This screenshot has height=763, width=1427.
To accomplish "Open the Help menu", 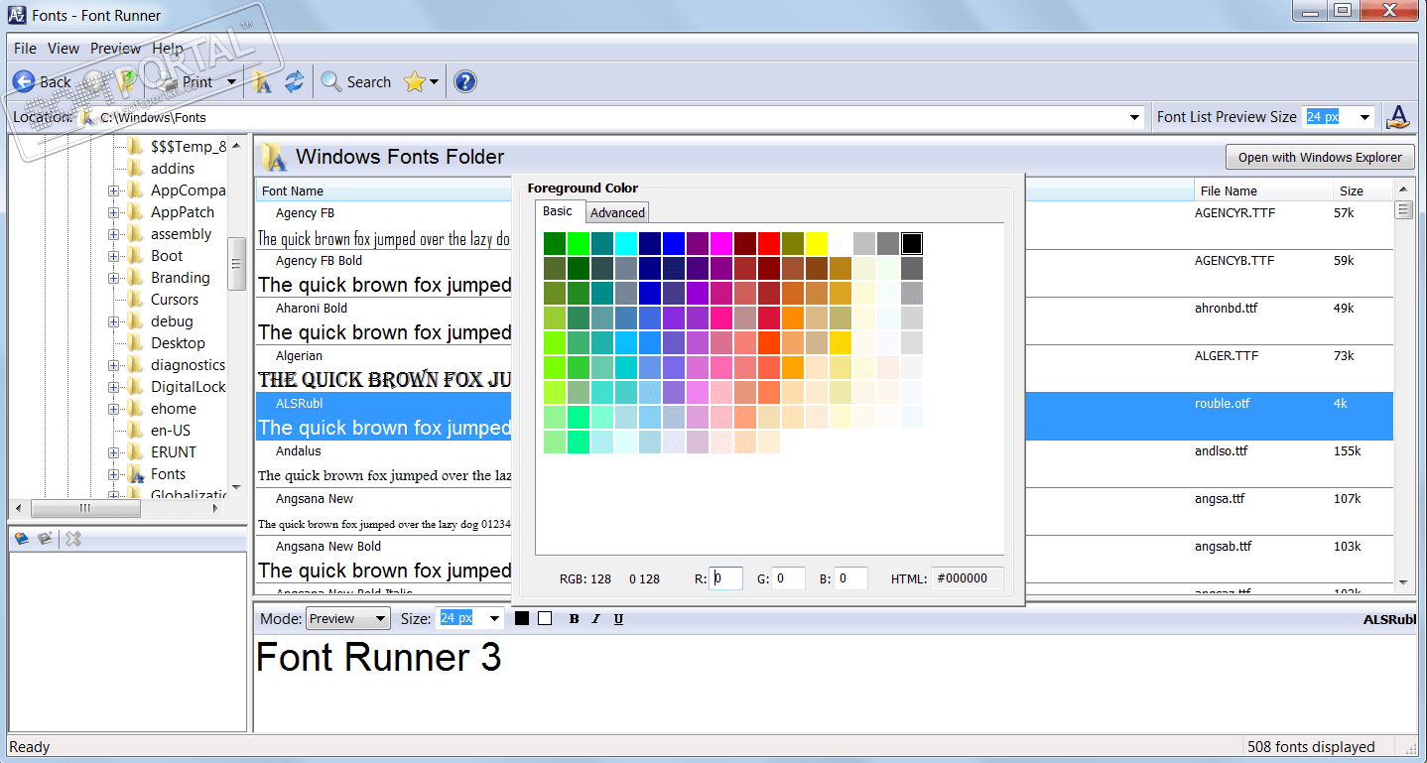I will tap(168, 48).
